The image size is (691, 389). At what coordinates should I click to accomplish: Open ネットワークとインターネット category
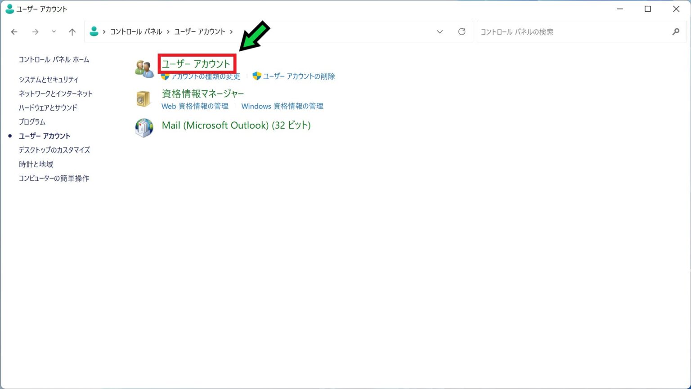(55, 94)
